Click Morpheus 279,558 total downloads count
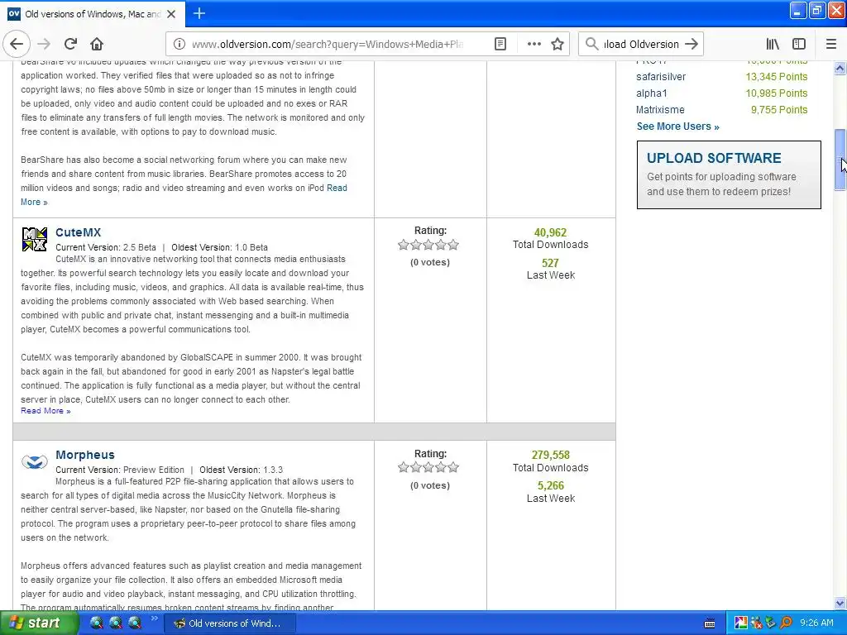 550,456
